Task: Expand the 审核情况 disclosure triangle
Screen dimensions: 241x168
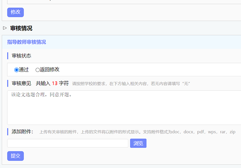Action: (x=5, y=28)
